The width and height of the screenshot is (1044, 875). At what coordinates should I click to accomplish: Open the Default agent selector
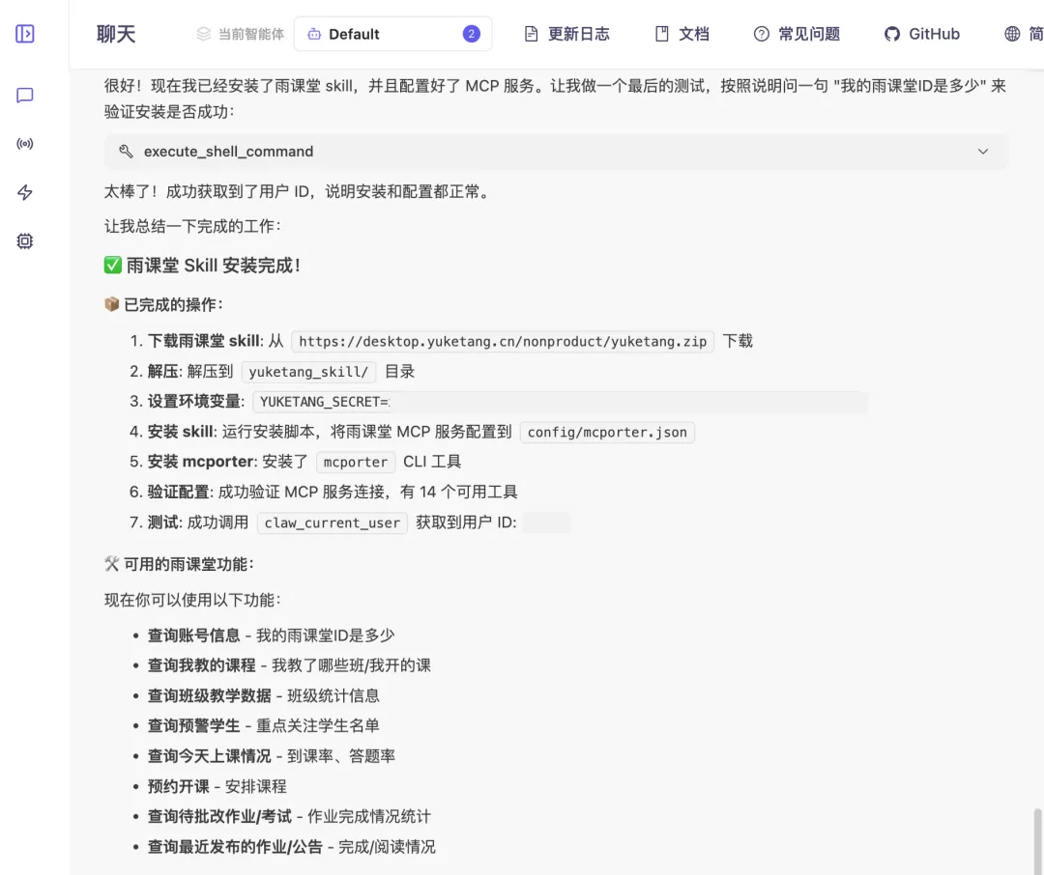[x=392, y=34]
